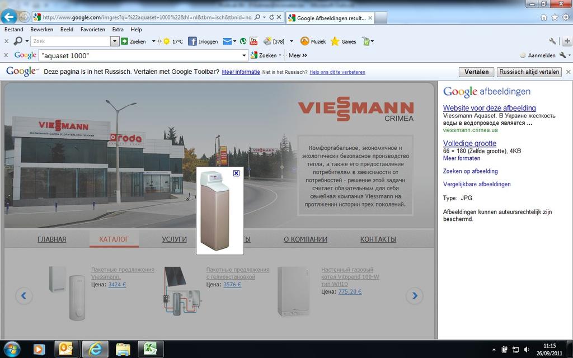Click the refresh icon in the address bar
The height and width of the screenshot is (358, 573).
coord(271,17)
